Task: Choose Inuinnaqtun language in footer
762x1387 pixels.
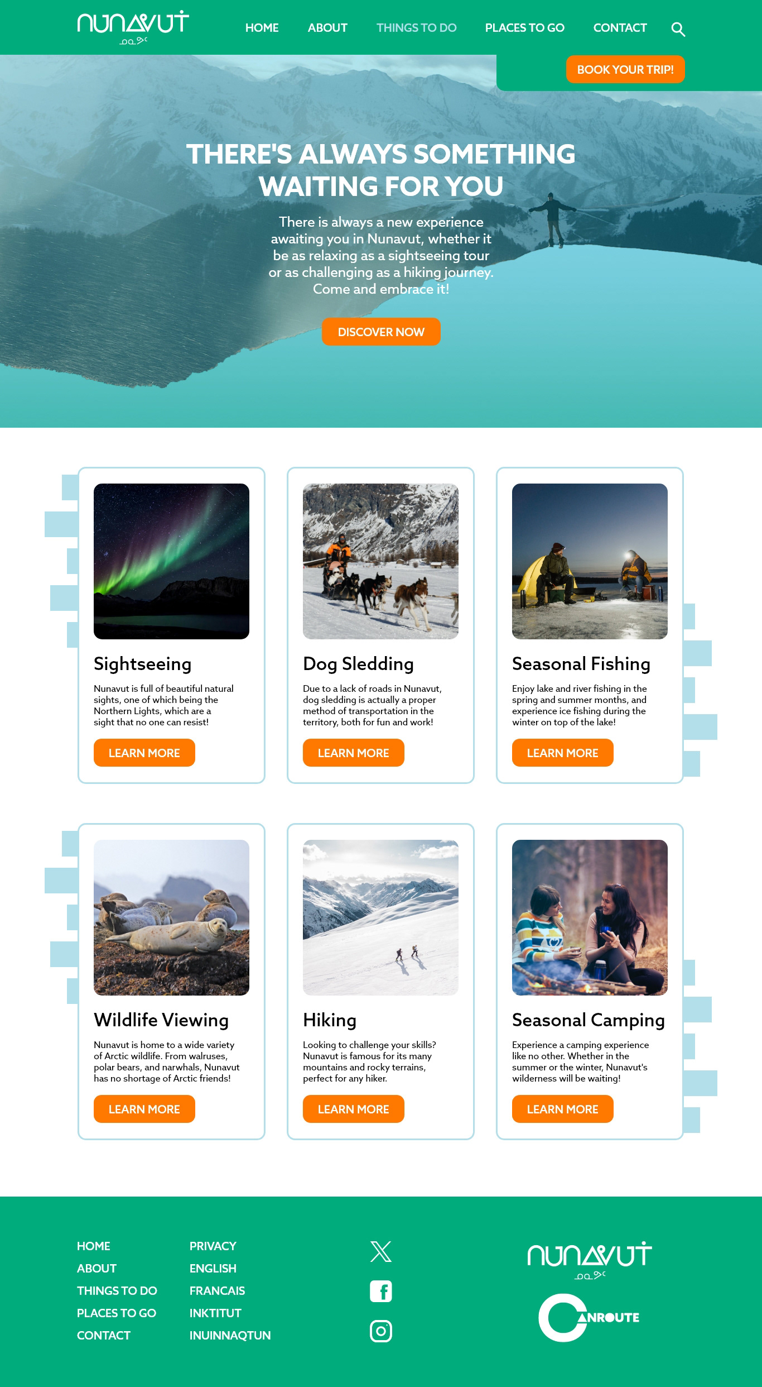Action: point(230,1335)
